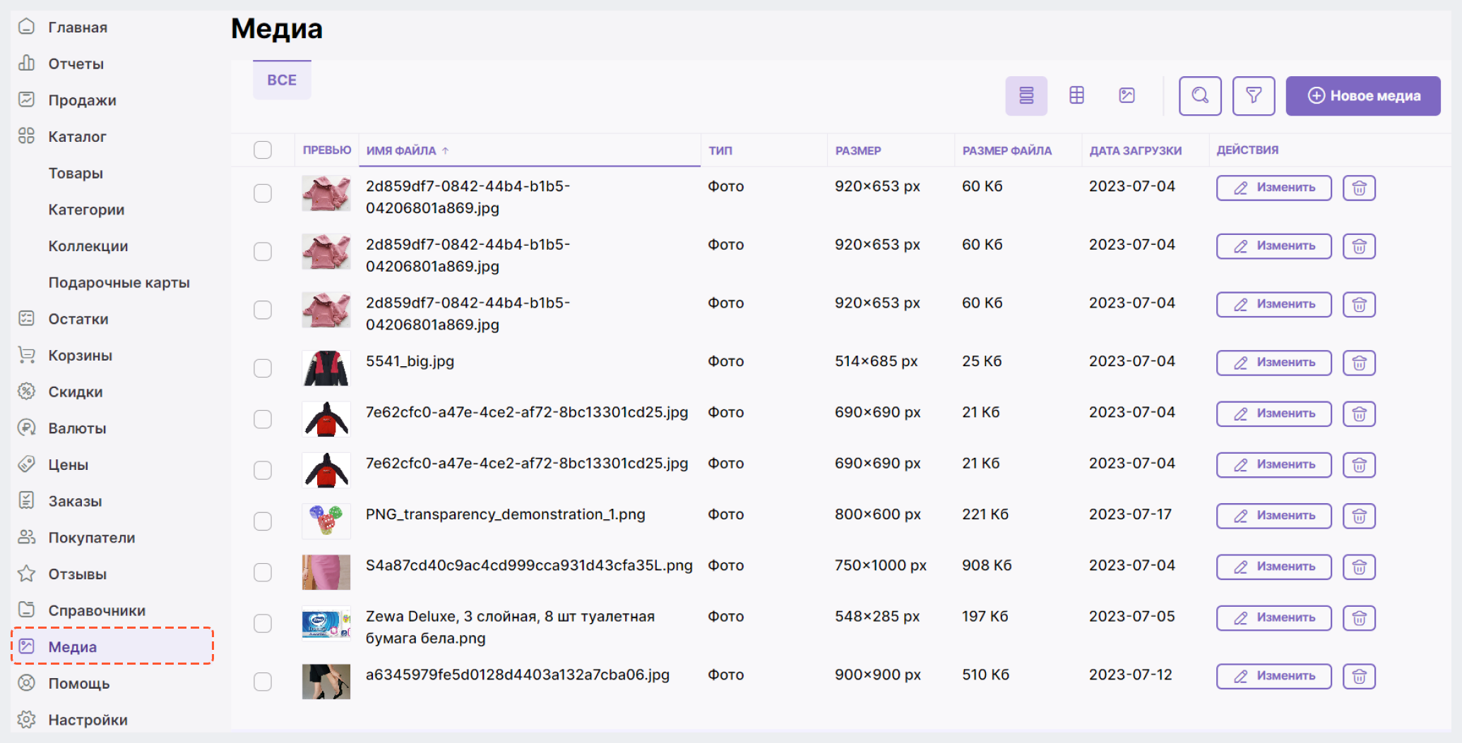Click the Покупатели people icon
This screenshot has width=1462, height=743.
pos(27,537)
